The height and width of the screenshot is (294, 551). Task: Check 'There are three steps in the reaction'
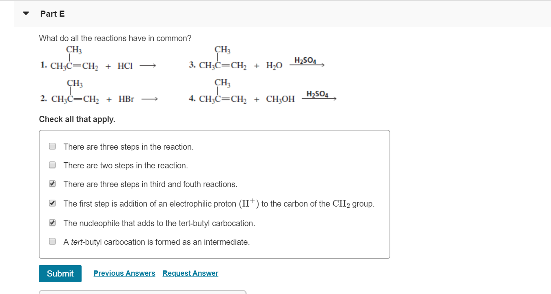pyautogui.click(x=52, y=146)
